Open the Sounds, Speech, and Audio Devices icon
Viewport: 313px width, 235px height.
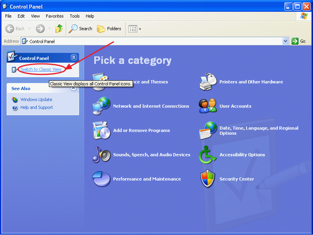(x=101, y=154)
